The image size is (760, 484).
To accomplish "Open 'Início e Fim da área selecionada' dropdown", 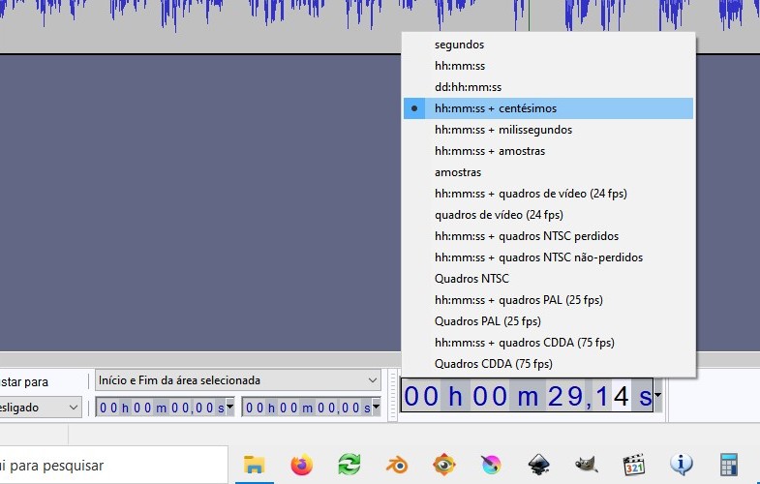I will click(x=237, y=380).
